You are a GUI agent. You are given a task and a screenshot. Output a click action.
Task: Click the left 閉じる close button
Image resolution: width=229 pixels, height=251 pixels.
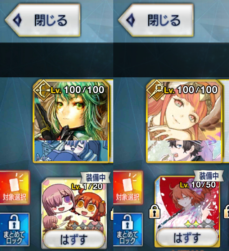[x=43, y=20]
